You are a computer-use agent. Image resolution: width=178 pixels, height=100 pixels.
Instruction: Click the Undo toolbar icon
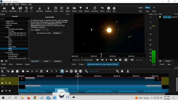[x=26, y=9]
